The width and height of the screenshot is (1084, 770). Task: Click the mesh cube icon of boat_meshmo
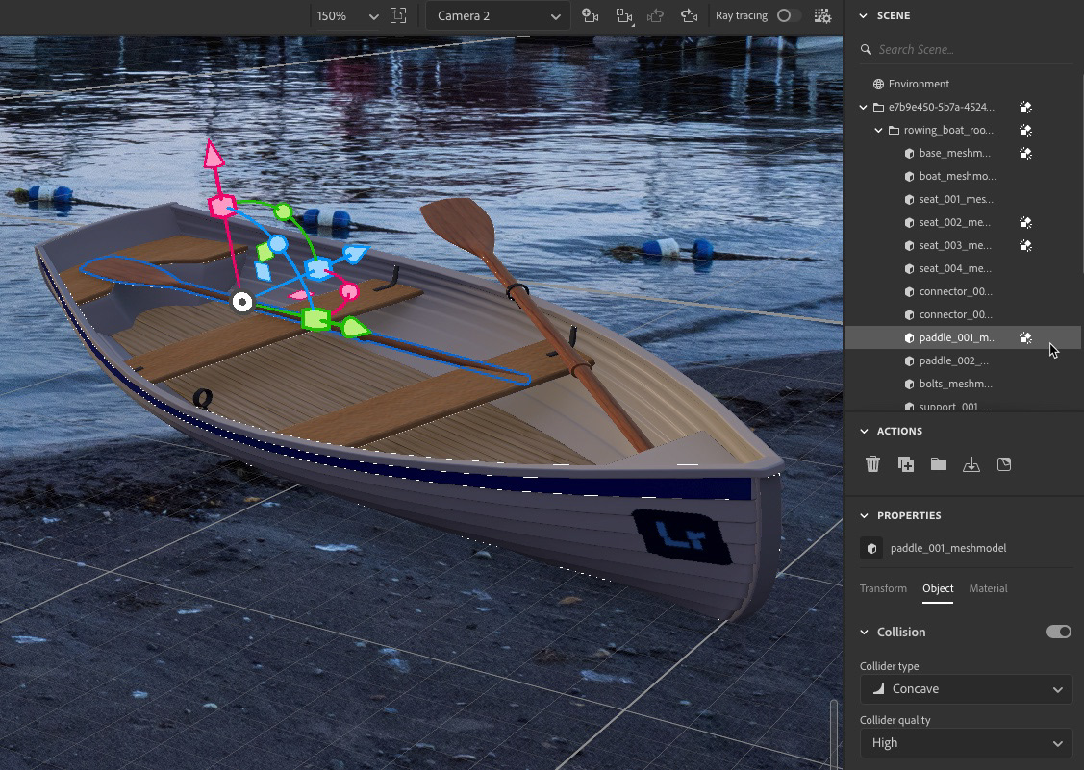[909, 176]
